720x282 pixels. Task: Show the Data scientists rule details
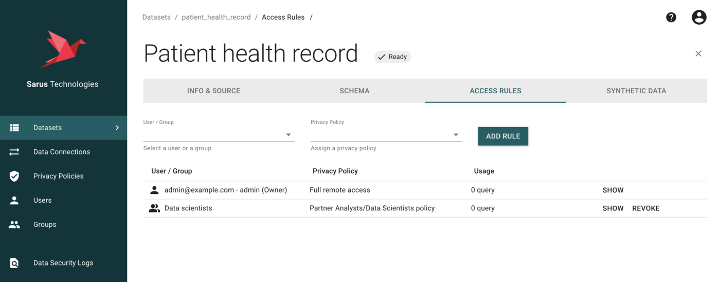[x=613, y=208]
